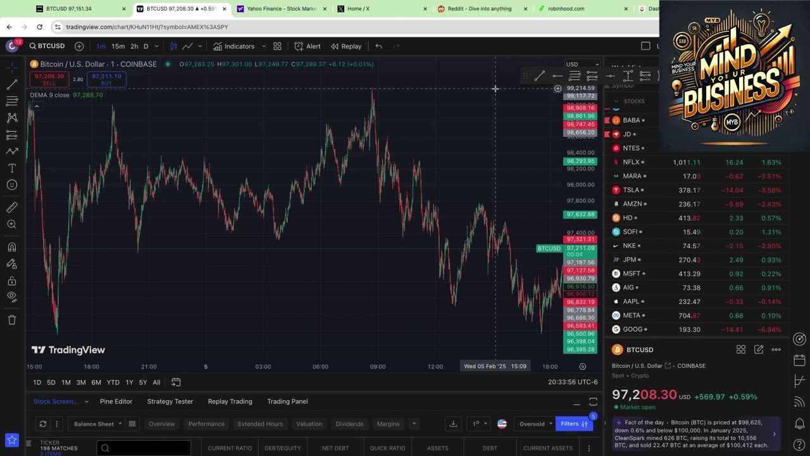Switch to D daily timeframe
The image size is (810, 456).
pos(146,46)
